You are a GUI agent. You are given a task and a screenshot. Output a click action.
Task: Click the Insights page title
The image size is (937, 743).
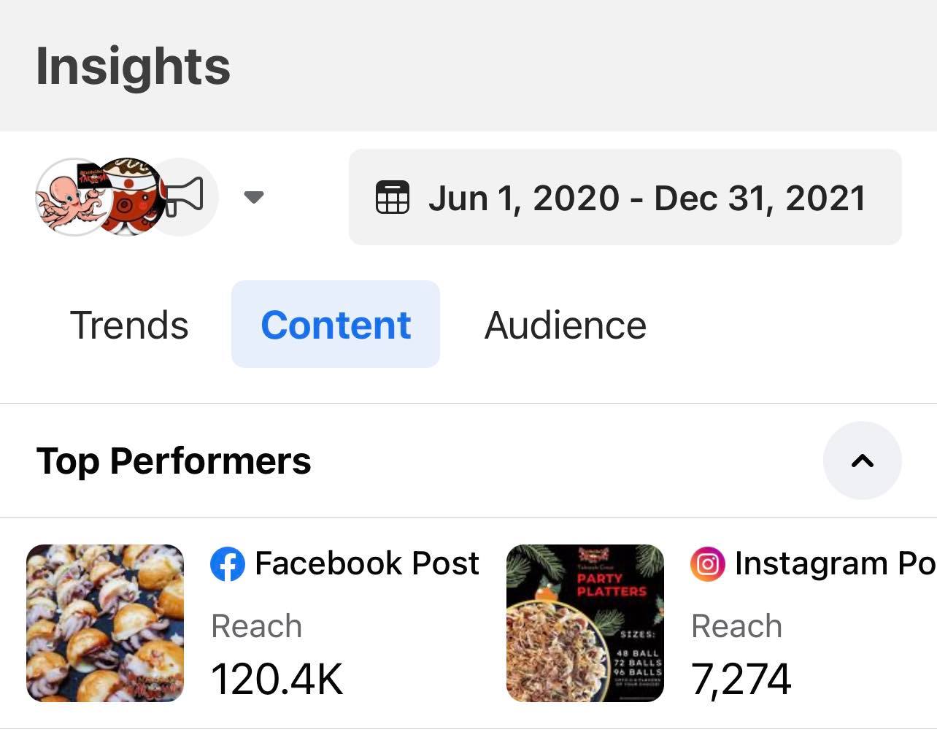tap(133, 66)
